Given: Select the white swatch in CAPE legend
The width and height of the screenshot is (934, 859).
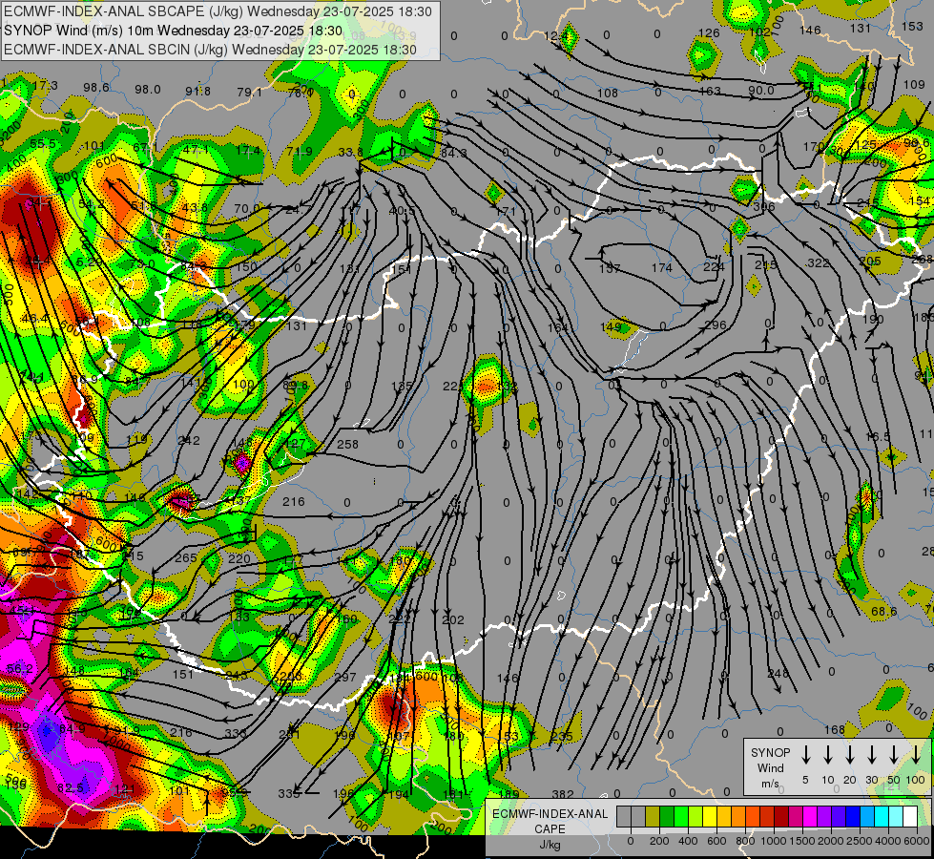Looking at the screenshot, I should pos(910,817).
